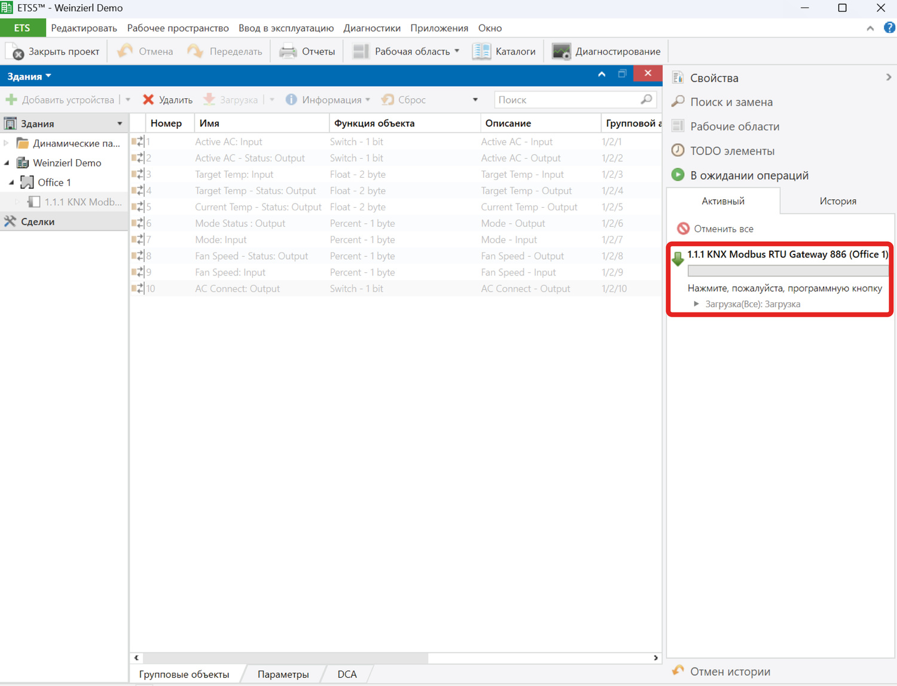
Task: Click the Close Project icon
Action: (x=15, y=51)
